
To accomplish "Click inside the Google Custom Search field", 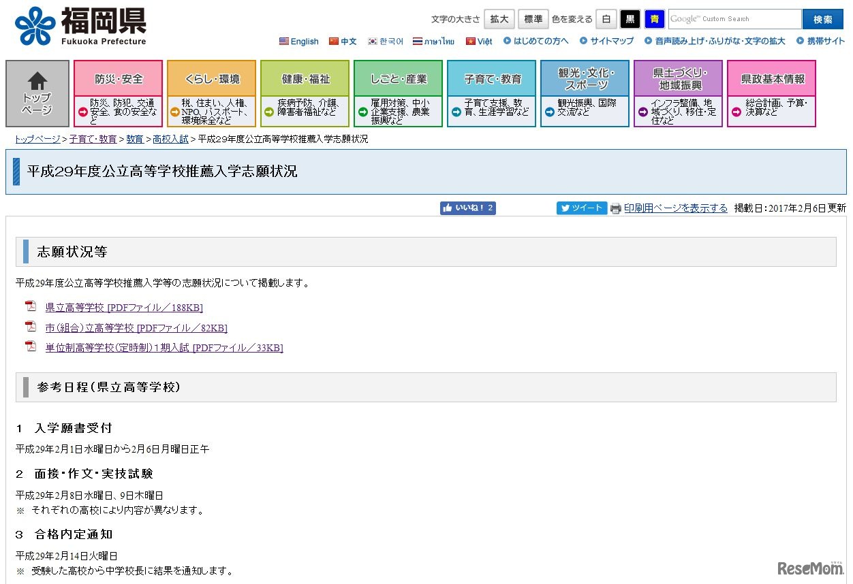I will [733, 18].
